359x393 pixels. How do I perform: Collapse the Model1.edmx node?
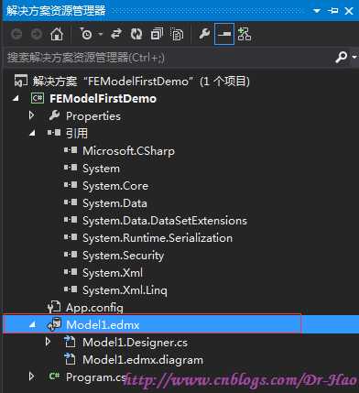(32, 325)
